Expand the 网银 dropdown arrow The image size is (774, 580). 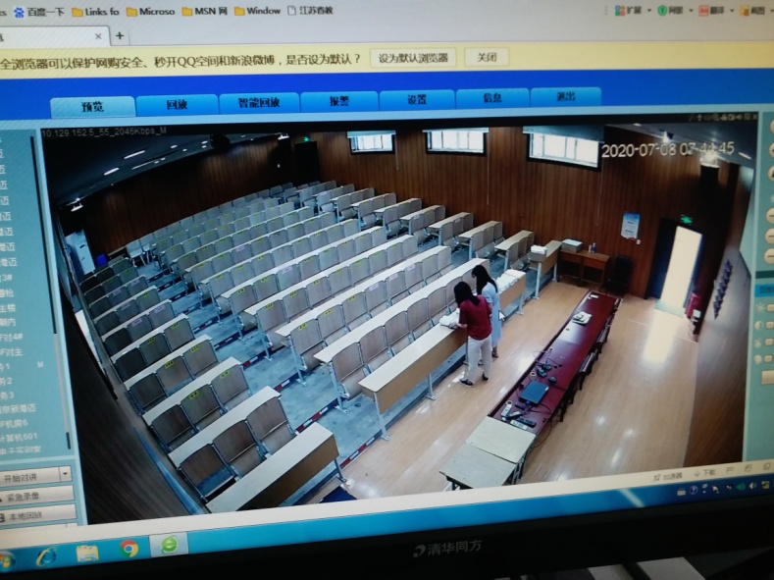tap(691, 11)
